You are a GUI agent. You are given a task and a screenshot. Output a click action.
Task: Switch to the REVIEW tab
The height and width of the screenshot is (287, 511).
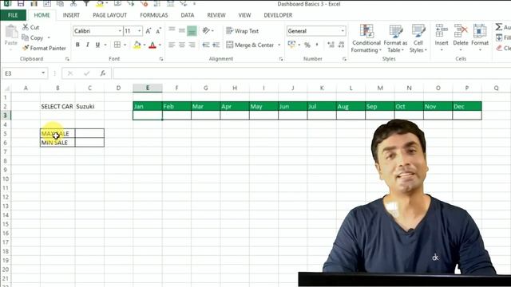(x=216, y=15)
